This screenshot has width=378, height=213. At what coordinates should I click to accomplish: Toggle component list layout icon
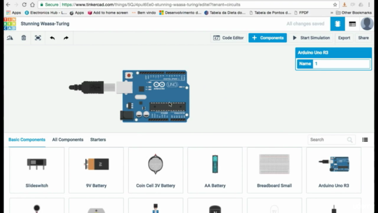[365, 140]
